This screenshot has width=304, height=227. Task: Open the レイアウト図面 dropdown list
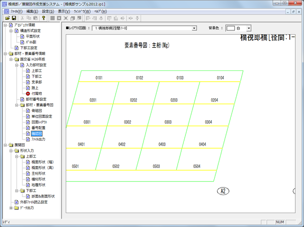194,28
